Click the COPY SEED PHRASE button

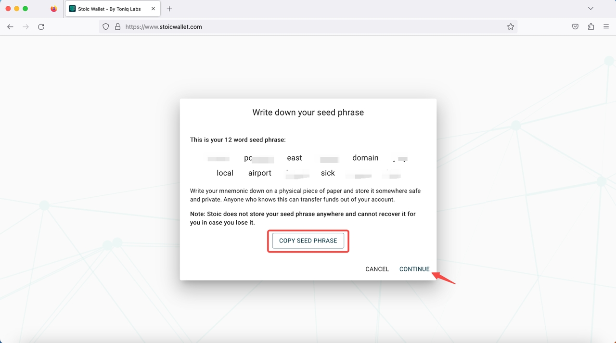click(308, 241)
